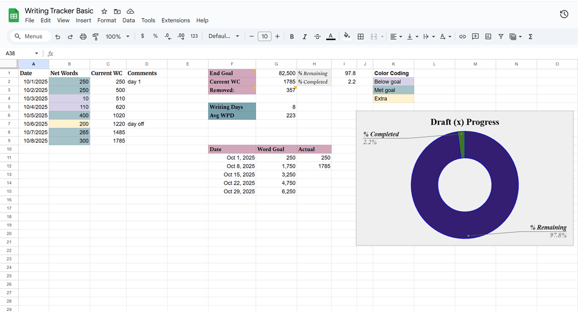Toggle italic formatting

coord(304,37)
